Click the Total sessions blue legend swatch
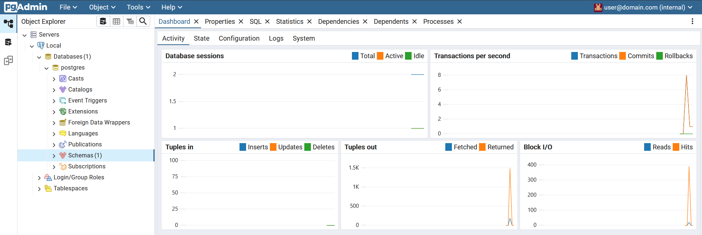The height and width of the screenshot is (235, 702). coord(355,56)
